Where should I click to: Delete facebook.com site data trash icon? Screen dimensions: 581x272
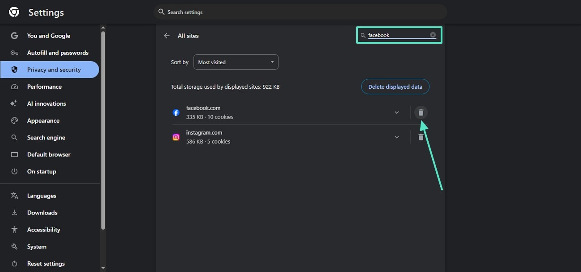421,113
